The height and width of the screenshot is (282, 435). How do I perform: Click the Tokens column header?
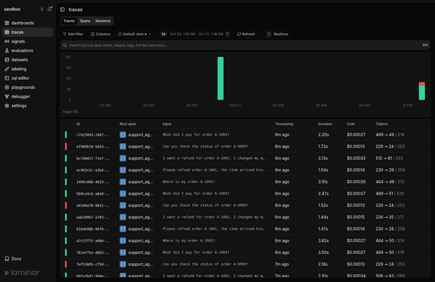click(381, 124)
